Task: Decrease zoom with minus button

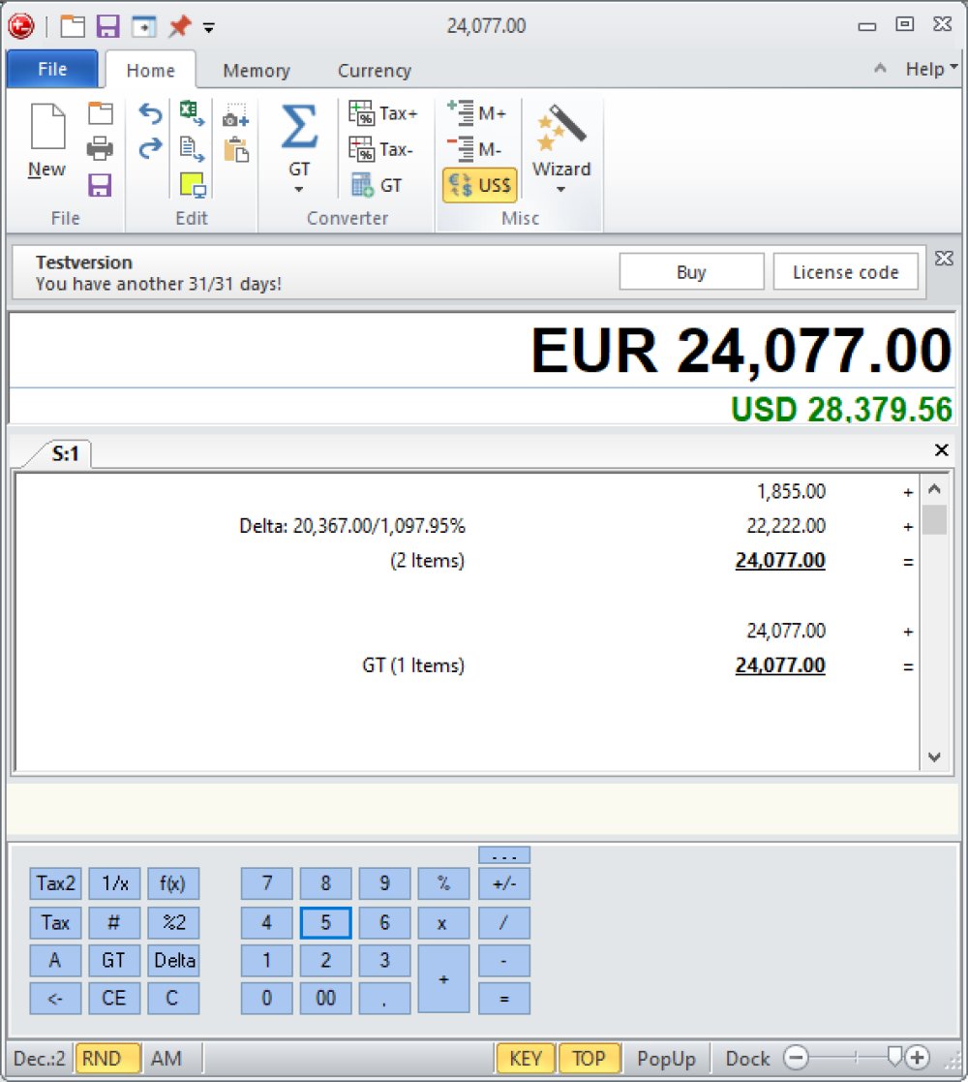Action: (x=796, y=1057)
